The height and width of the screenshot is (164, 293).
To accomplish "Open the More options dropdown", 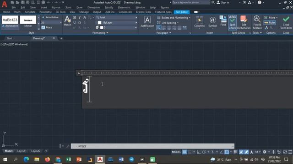I will click(271, 17).
